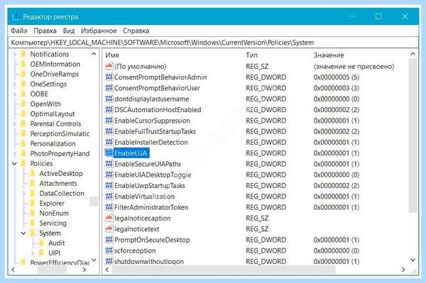The height and width of the screenshot is (283, 426).
Task: Click the ConsentPromptBehaviorAdmin value icon
Action: pos(109,77)
